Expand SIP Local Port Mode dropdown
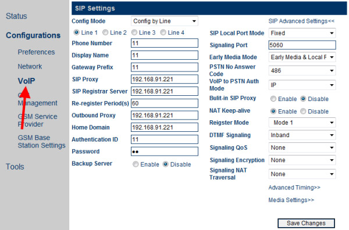This screenshot has height=230, width=349. click(x=302, y=33)
